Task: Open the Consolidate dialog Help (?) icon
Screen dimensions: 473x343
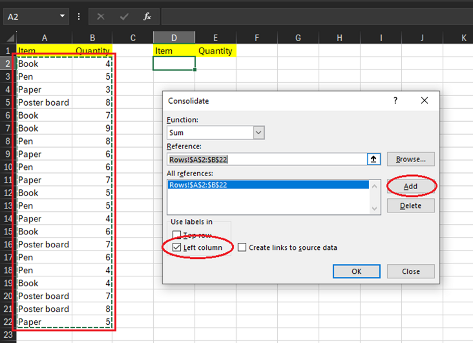Action: coord(395,100)
